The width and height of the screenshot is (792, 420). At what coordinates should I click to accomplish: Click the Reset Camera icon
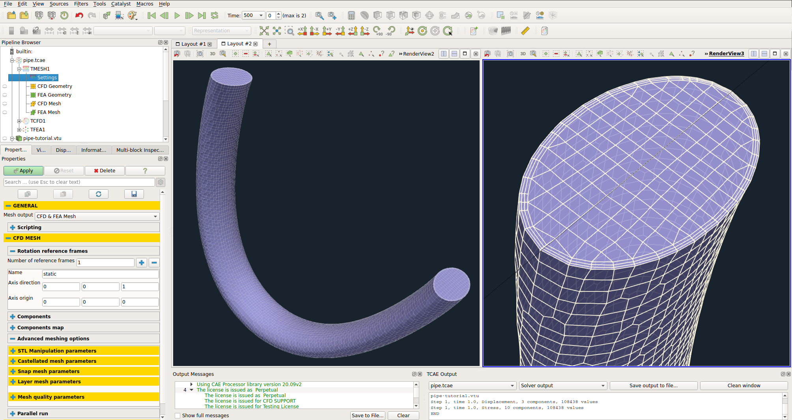(x=264, y=31)
